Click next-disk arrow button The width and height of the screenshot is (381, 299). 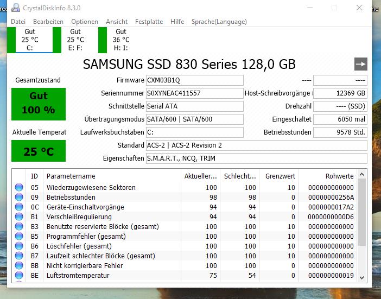tap(360, 64)
